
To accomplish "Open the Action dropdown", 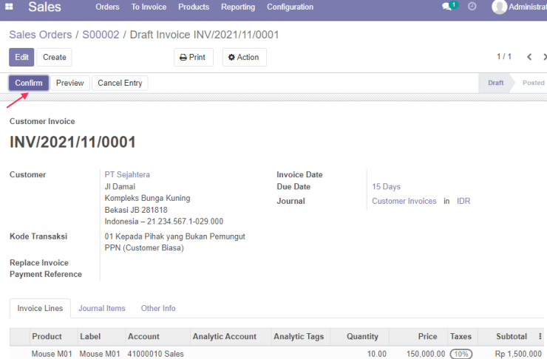I will click(244, 57).
